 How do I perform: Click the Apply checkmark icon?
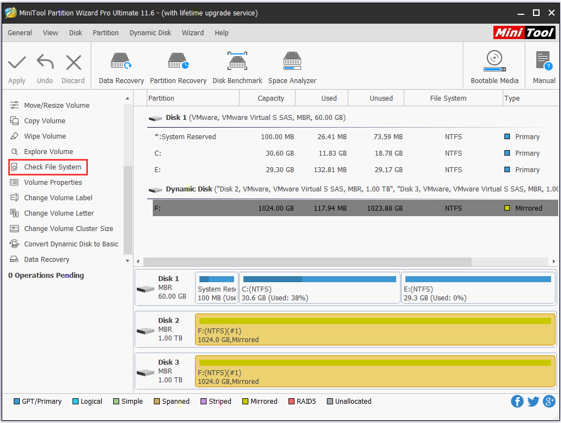[17, 63]
